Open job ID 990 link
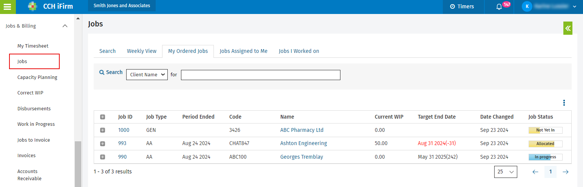The width and height of the screenshot is (583, 187). tap(122, 157)
